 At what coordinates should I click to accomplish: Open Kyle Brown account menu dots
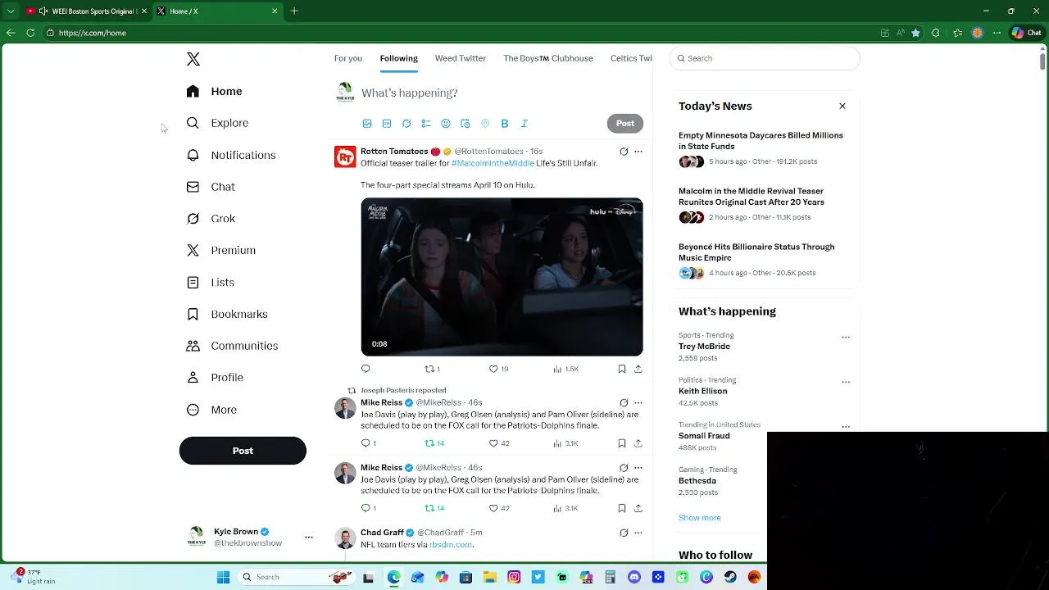pyautogui.click(x=309, y=538)
